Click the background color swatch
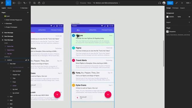The height and width of the screenshot is (108, 192). coord(167,17)
